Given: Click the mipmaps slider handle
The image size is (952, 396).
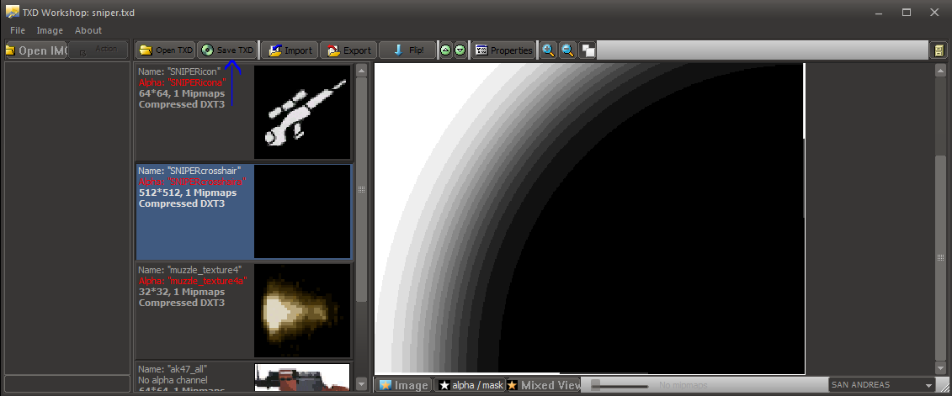Looking at the screenshot, I should [x=596, y=385].
